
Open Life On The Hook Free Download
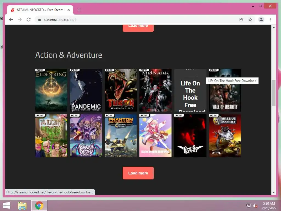point(190,90)
